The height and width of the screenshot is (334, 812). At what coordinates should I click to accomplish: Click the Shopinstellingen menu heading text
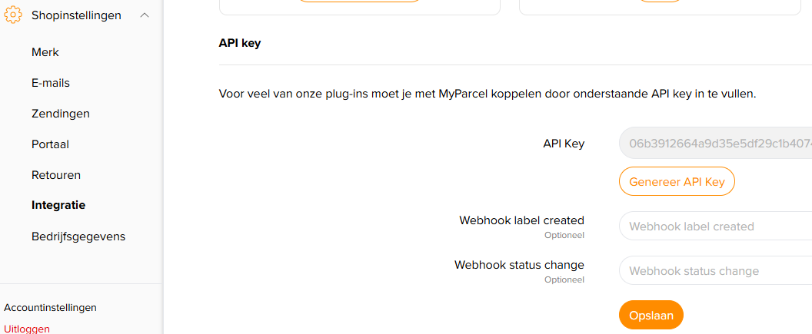pyautogui.click(x=76, y=15)
